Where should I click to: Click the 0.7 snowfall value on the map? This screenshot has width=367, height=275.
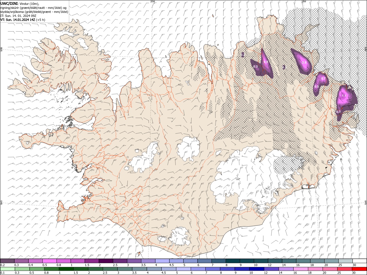(x=323, y=78)
